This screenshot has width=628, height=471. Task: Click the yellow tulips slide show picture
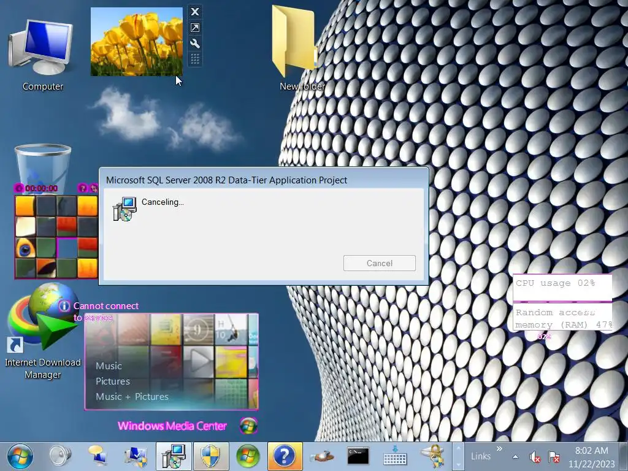137,42
